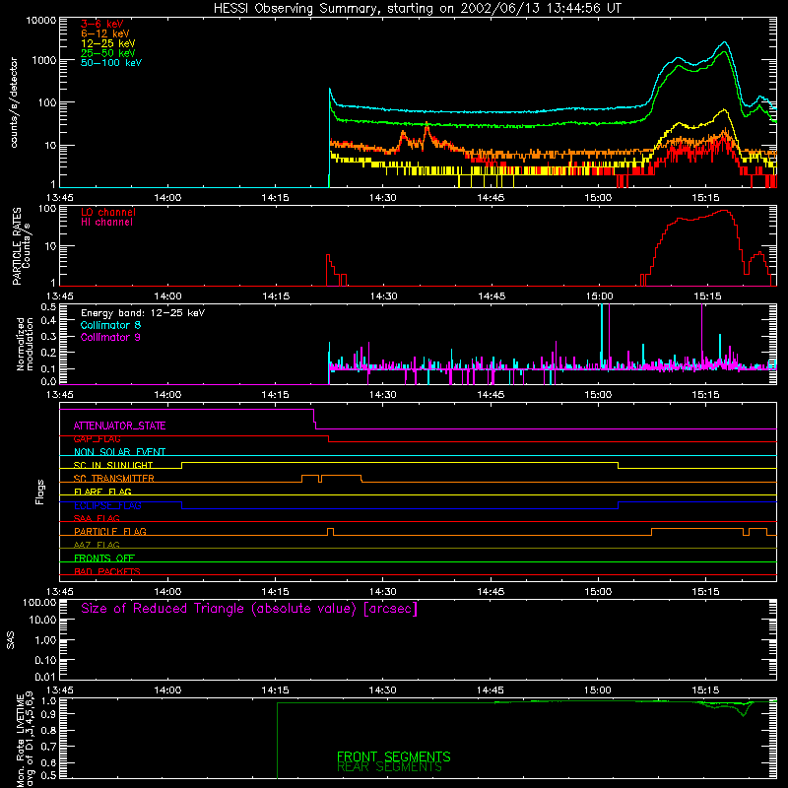
Task: Click the 10.00 tick on the SAS axis
Action: [42, 621]
